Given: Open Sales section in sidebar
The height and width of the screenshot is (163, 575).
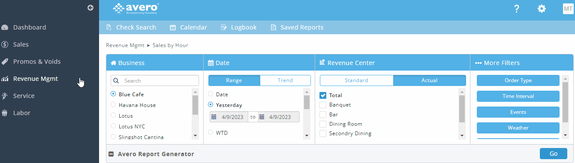Looking at the screenshot, I should pyautogui.click(x=21, y=44).
